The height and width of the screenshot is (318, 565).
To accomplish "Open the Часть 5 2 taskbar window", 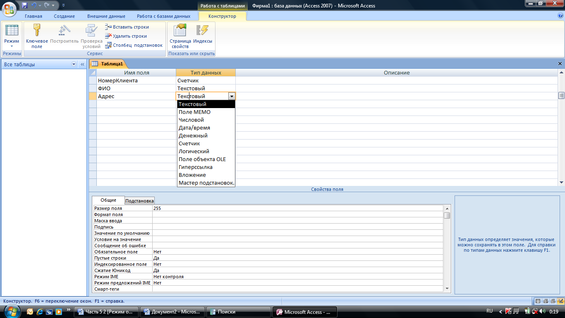I will coord(106,312).
